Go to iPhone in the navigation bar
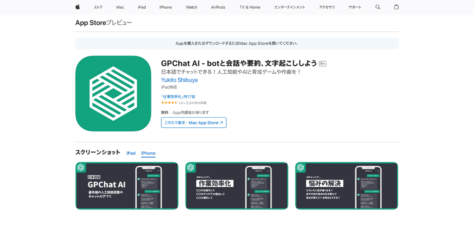The height and width of the screenshot is (248, 474). pos(166,7)
